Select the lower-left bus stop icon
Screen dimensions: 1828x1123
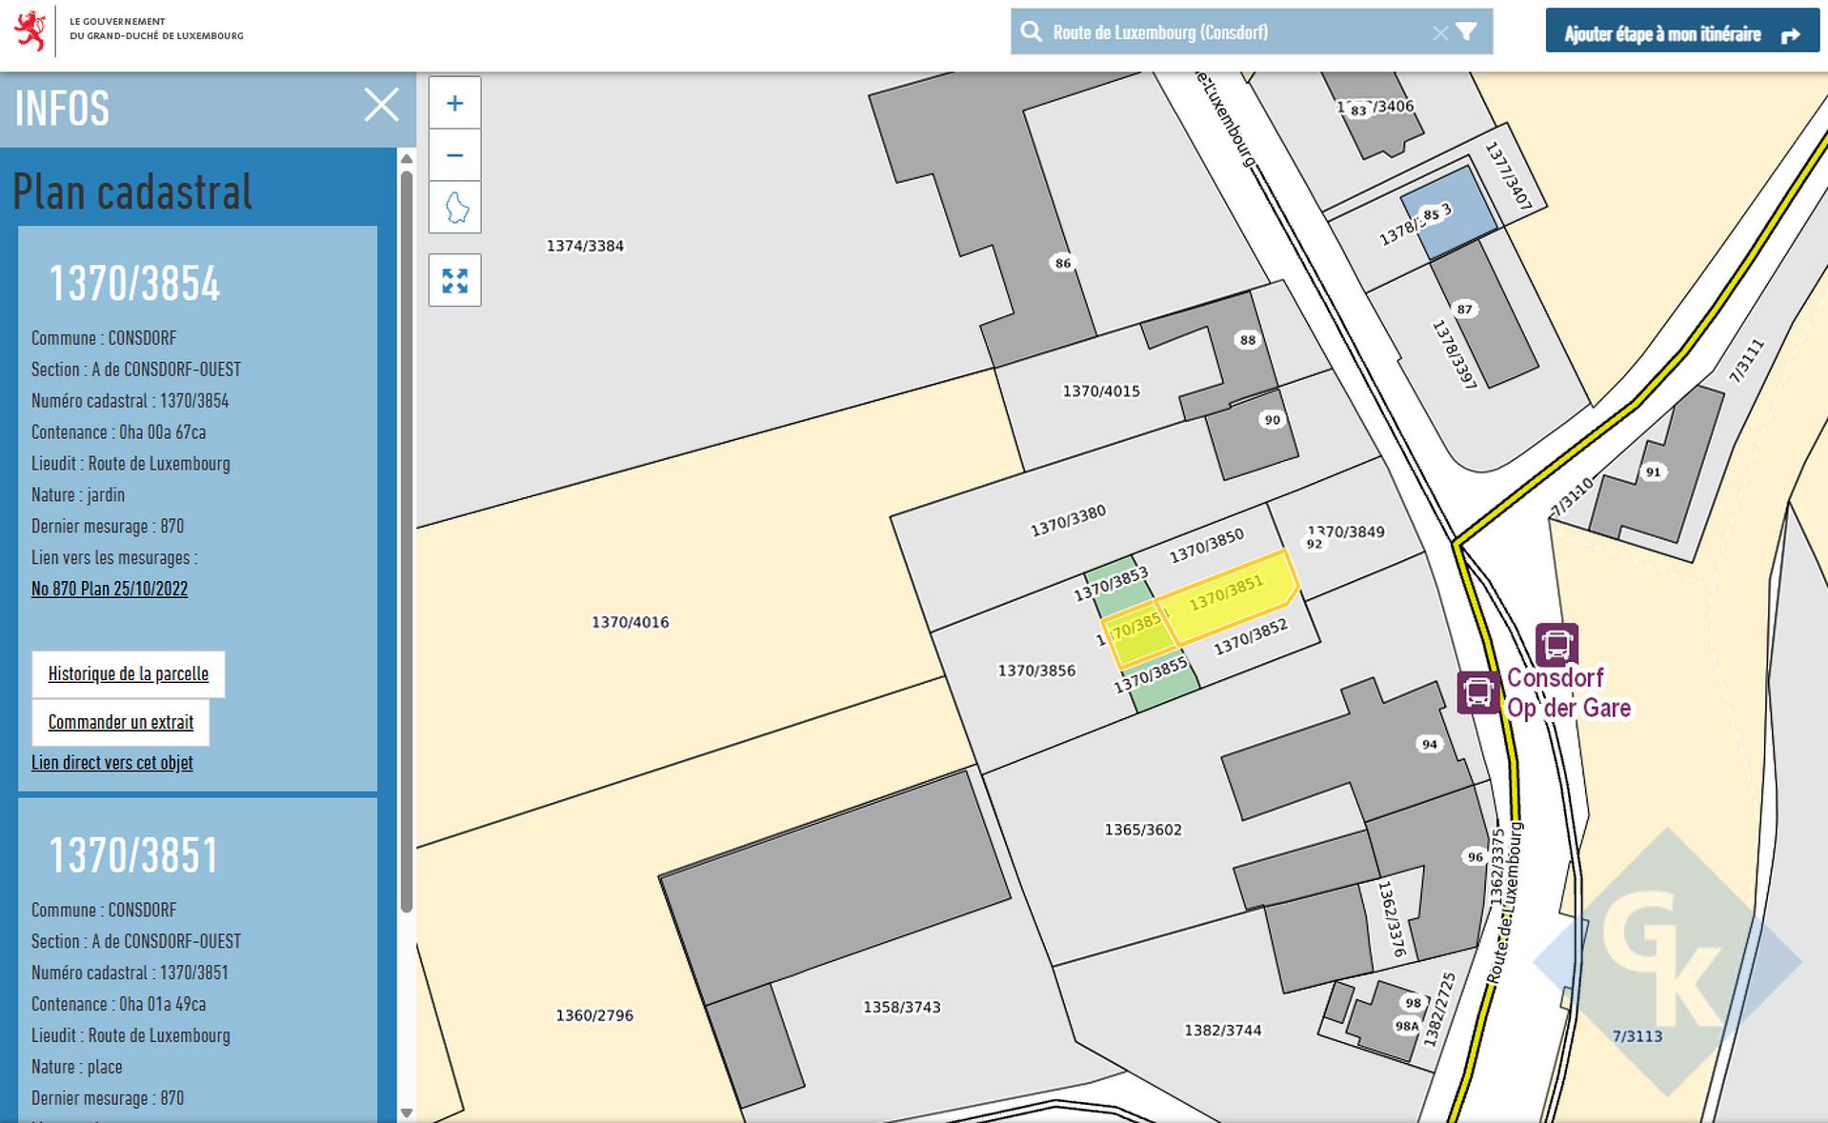point(1477,692)
